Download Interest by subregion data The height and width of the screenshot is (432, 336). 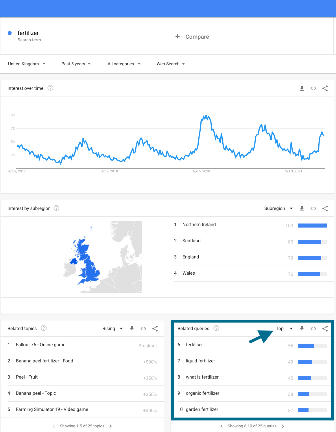pyautogui.click(x=302, y=208)
